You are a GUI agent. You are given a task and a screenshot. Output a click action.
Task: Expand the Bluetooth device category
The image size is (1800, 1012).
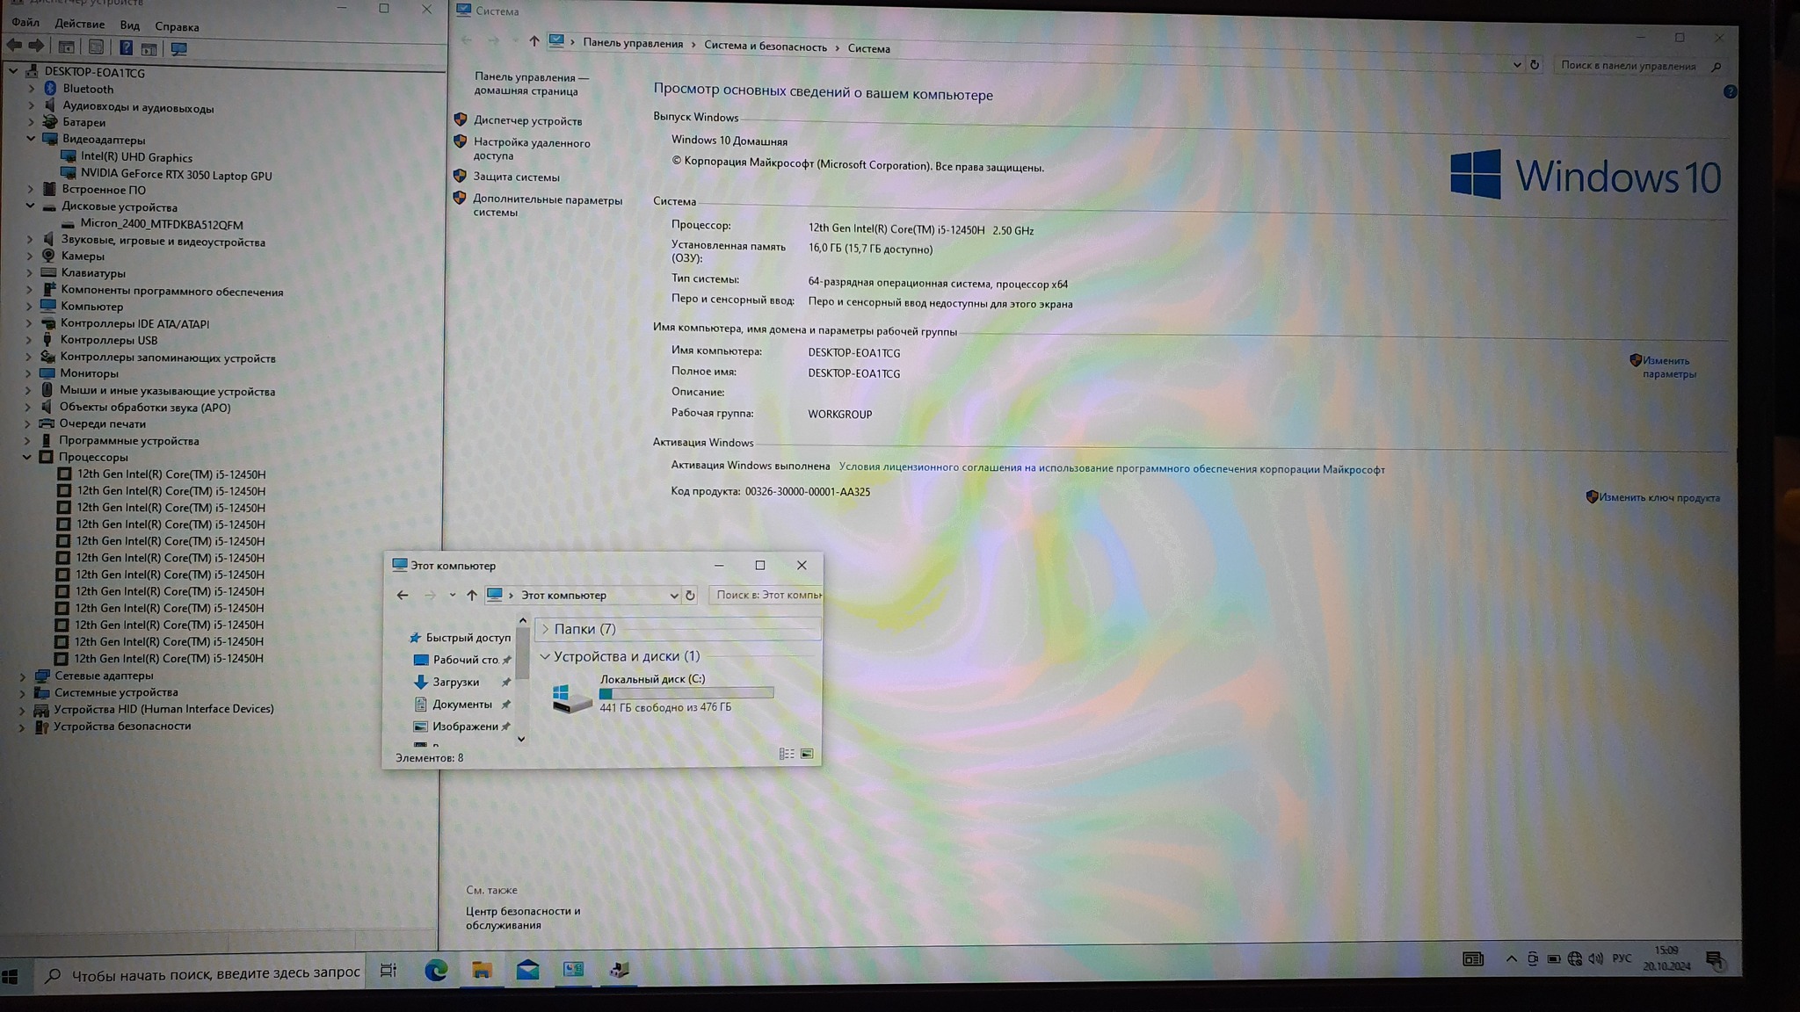(32, 89)
